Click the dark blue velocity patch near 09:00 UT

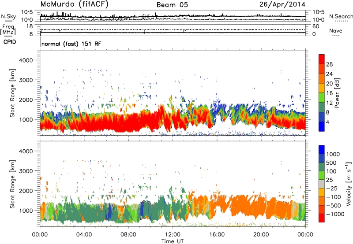(x=142, y=210)
